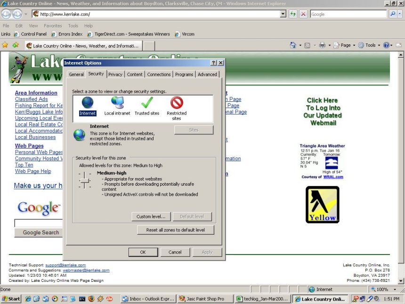Image resolution: width=405 pixels, height=304 pixels.
Task: Select the Local intranet zone
Action: pyautogui.click(x=117, y=106)
